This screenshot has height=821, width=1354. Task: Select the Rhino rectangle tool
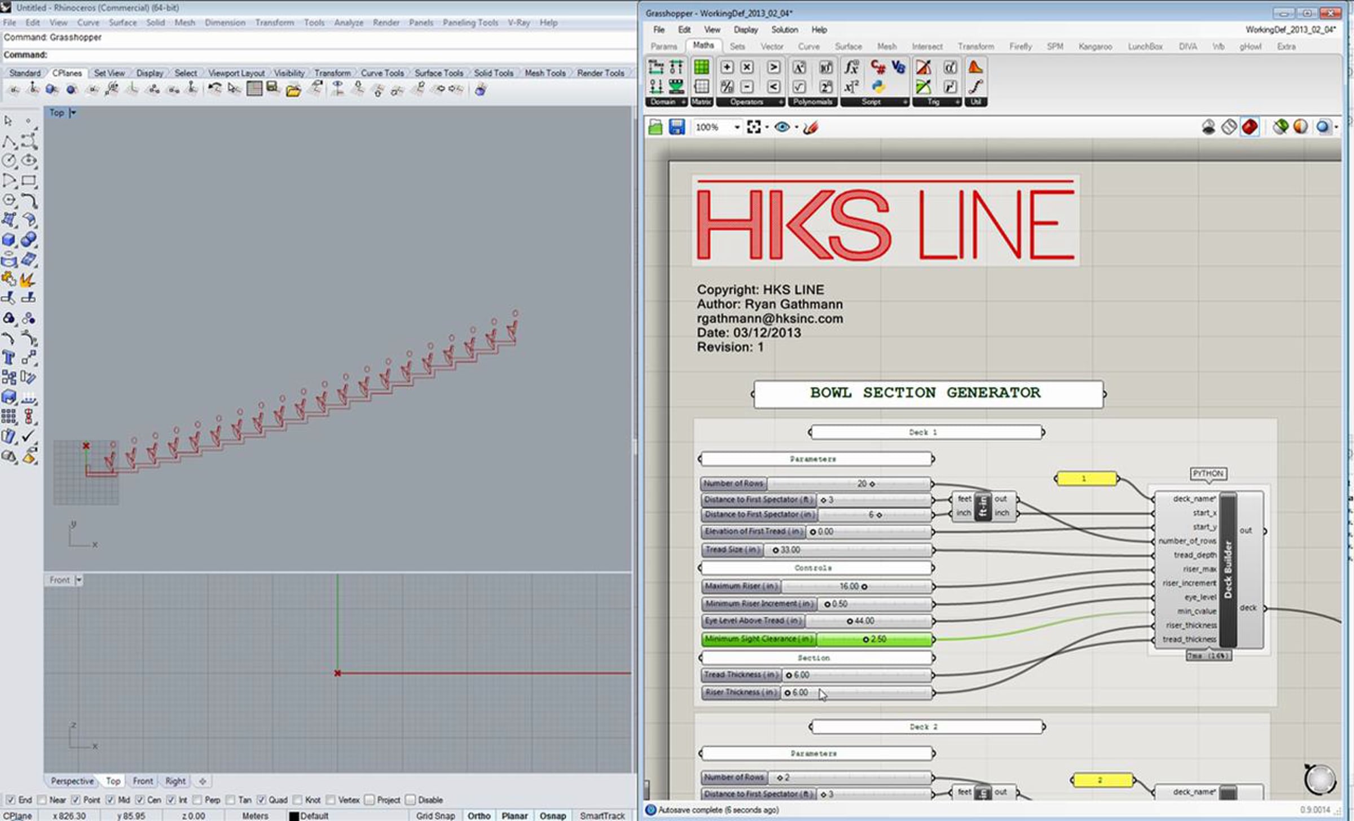(29, 181)
